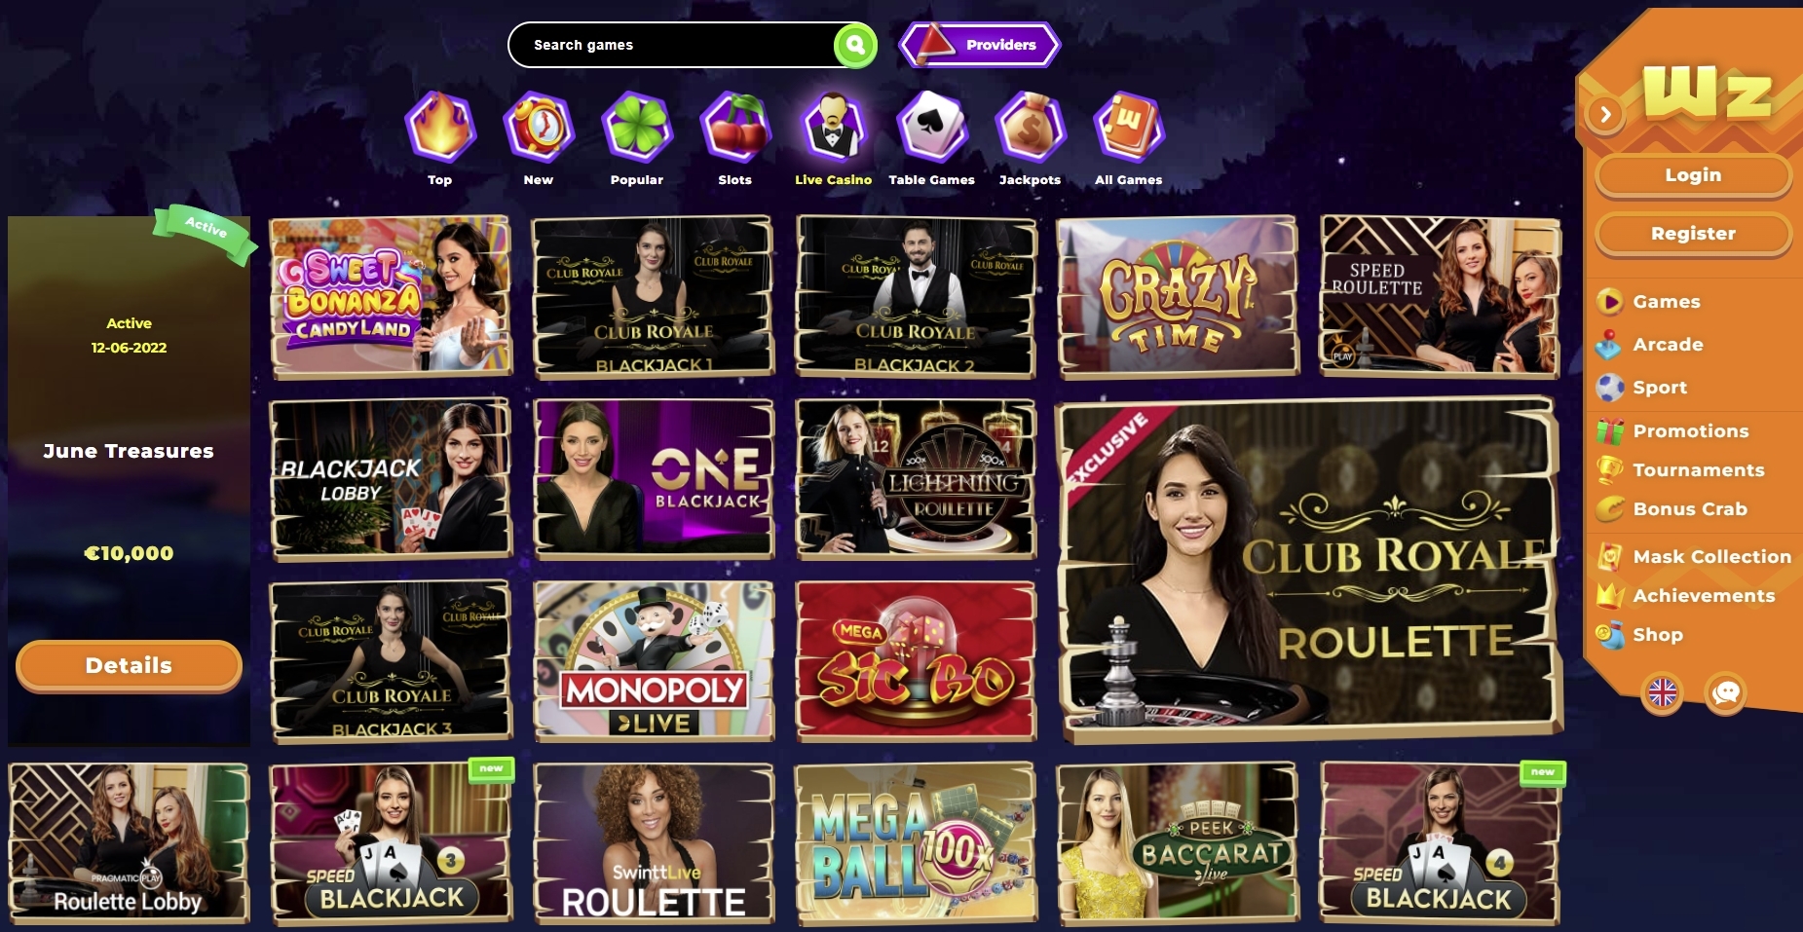Click the green search magnifier icon

(x=855, y=45)
